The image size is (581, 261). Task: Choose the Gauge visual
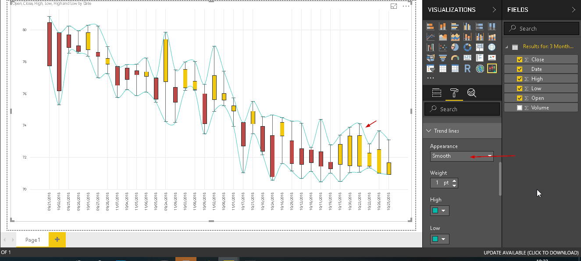(455, 58)
